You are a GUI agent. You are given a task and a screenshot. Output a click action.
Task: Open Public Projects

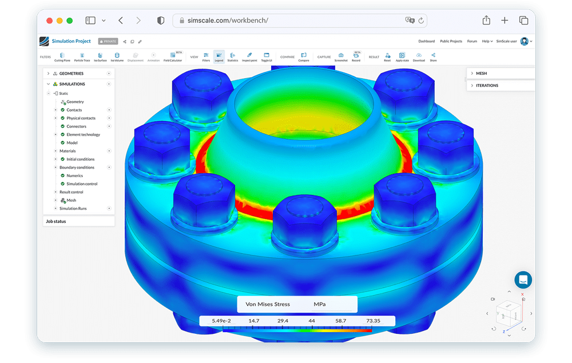coord(452,41)
